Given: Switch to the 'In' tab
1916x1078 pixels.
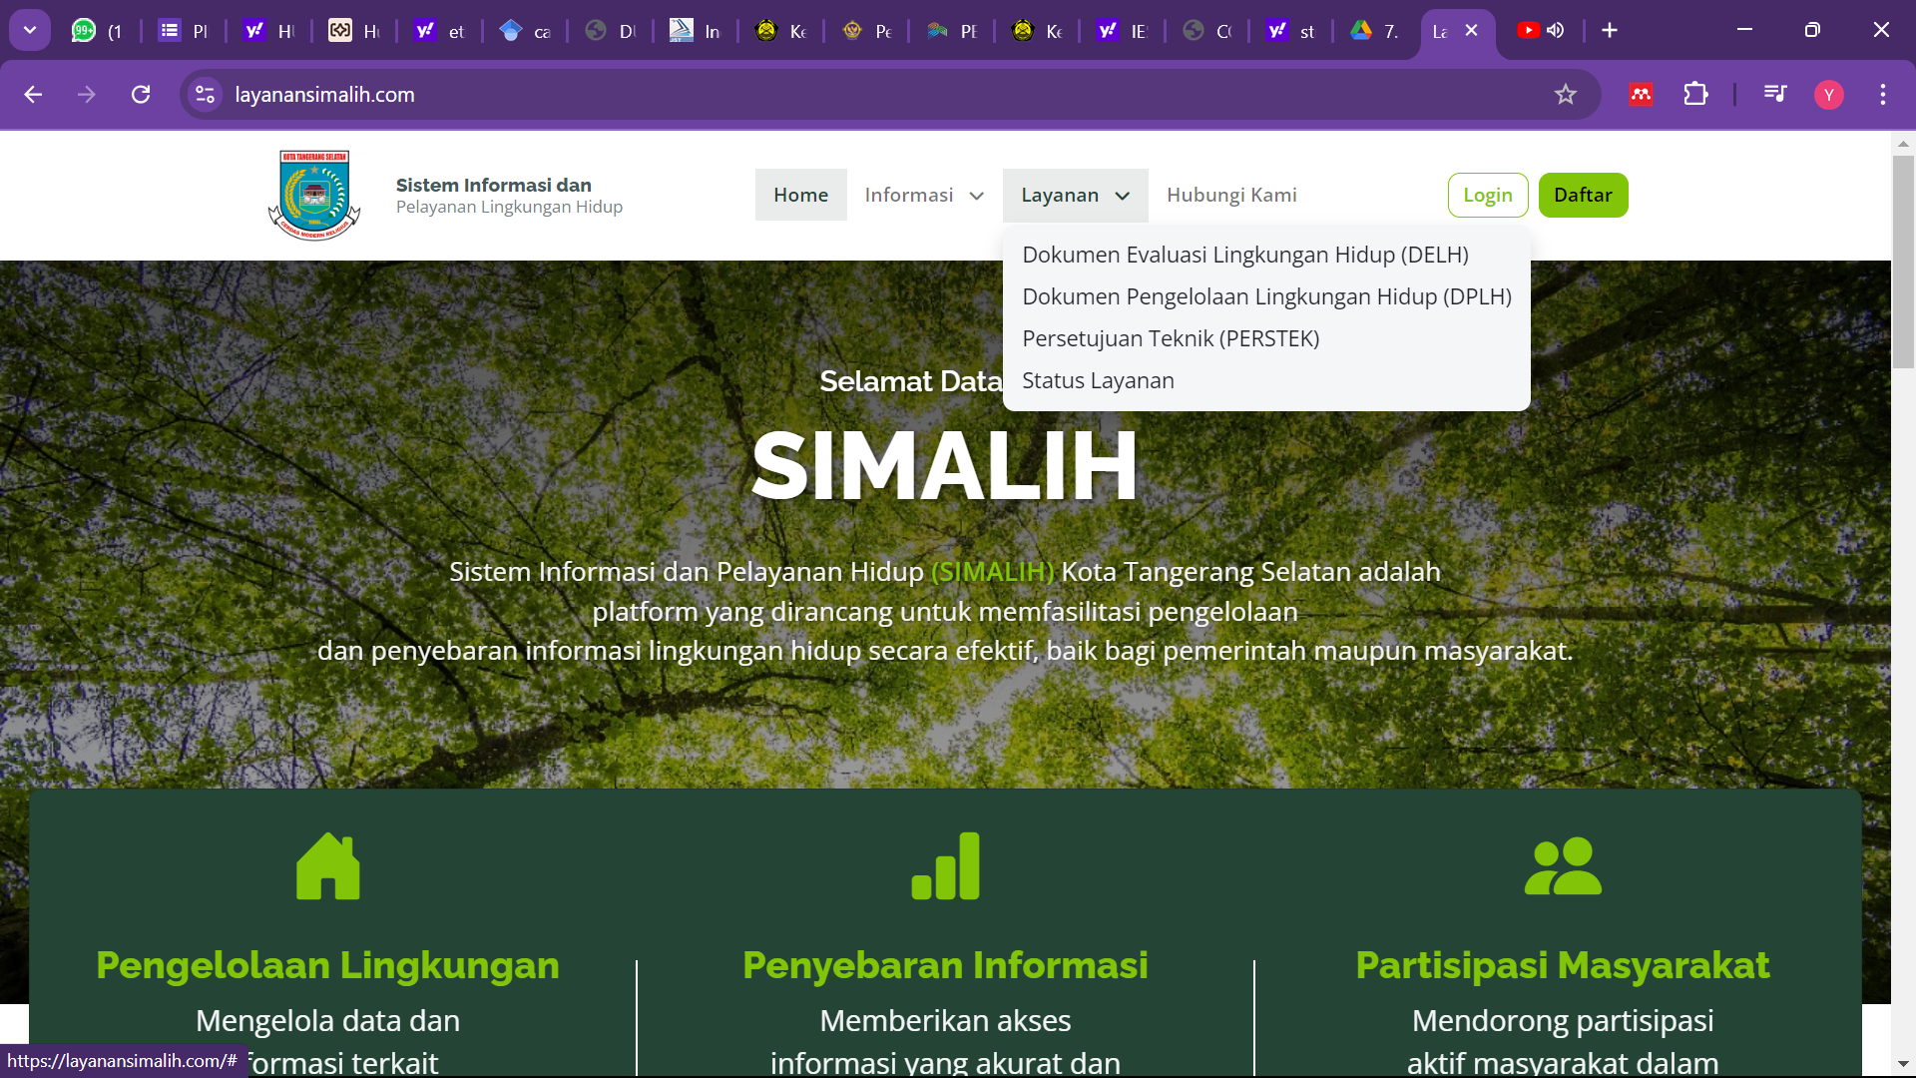Looking at the screenshot, I should point(696,31).
